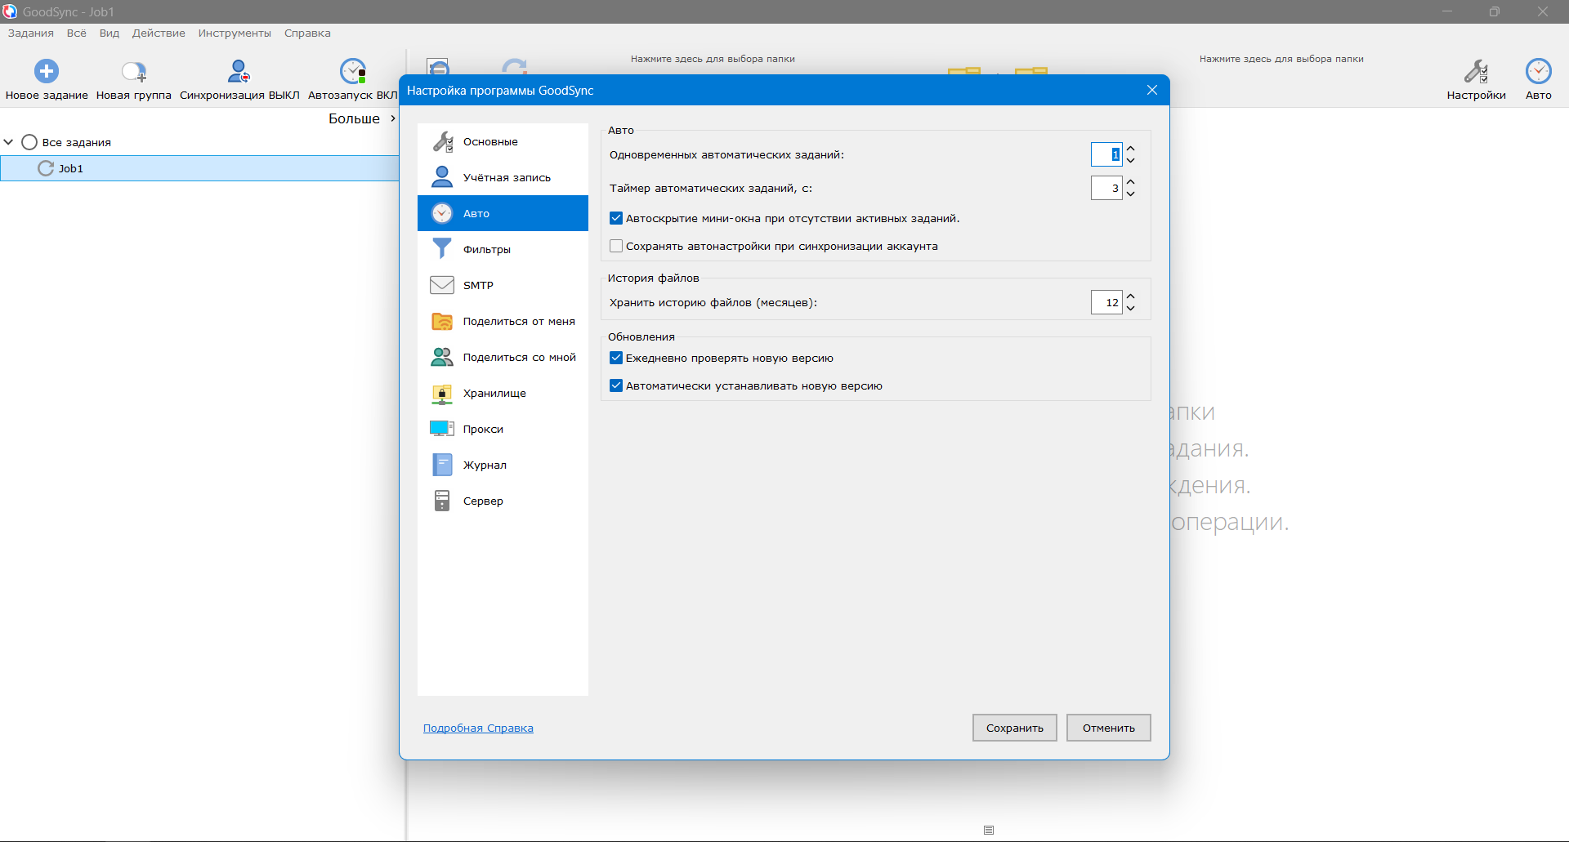Click the Auto clock icon in top-right toolbar

1538,72
